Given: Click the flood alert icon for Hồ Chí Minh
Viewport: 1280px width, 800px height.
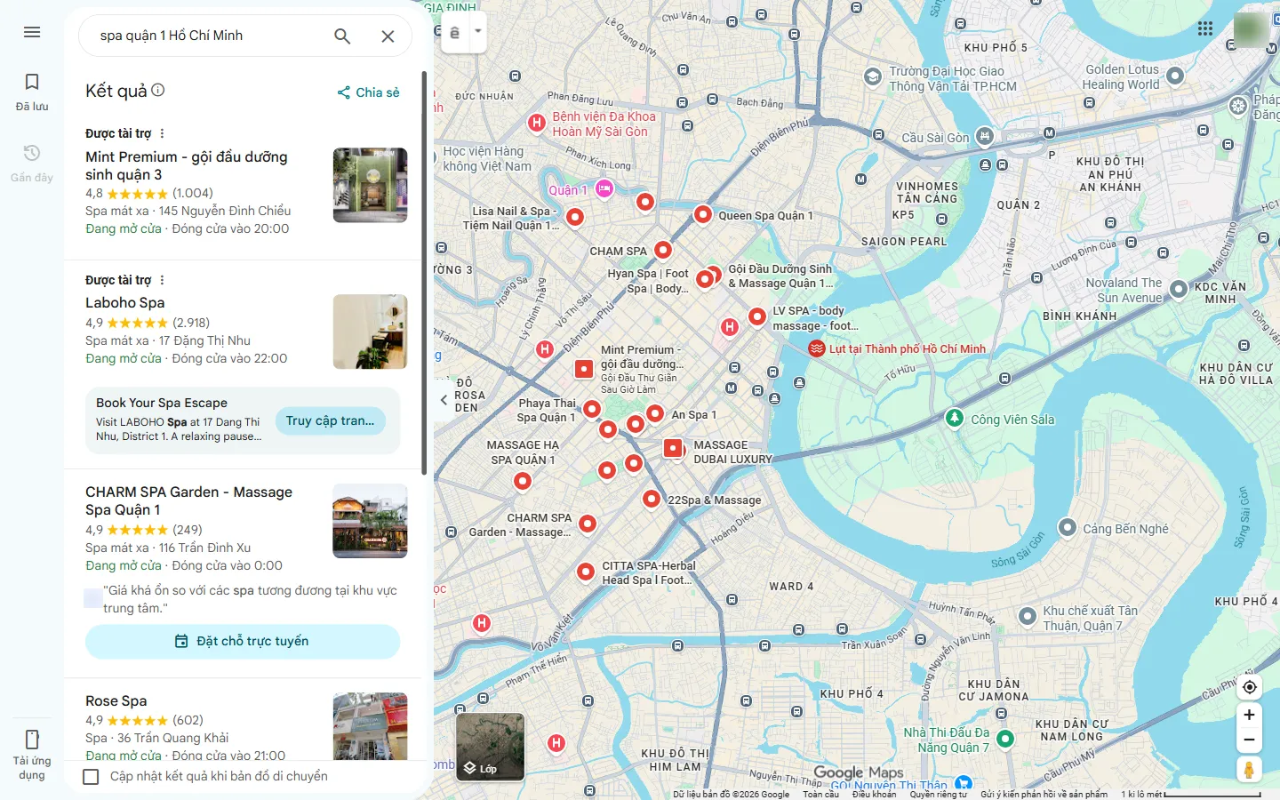Looking at the screenshot, I should click(817, 348).
